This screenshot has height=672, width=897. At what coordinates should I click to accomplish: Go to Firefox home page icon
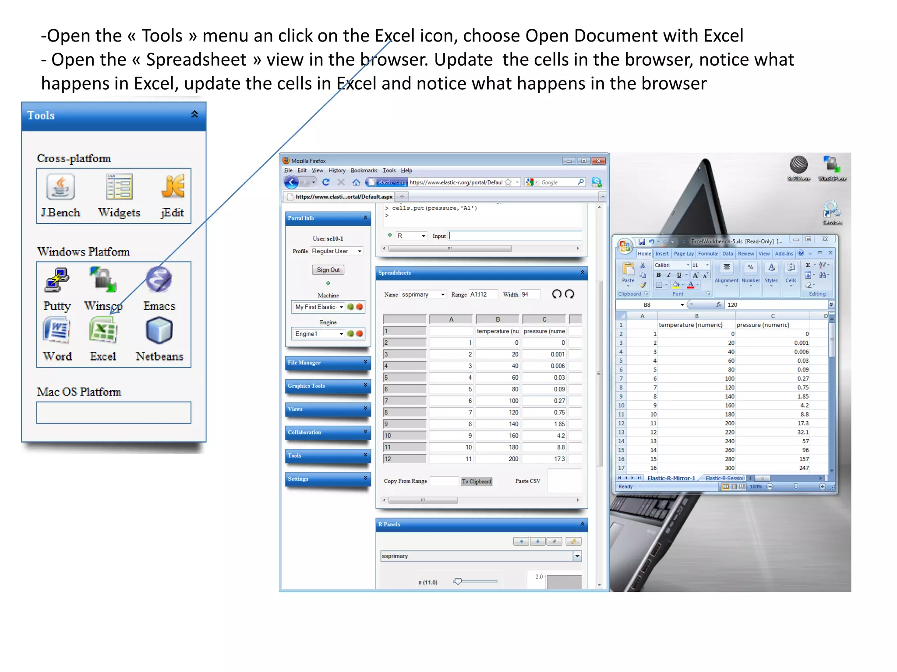(x=356, y=182)
